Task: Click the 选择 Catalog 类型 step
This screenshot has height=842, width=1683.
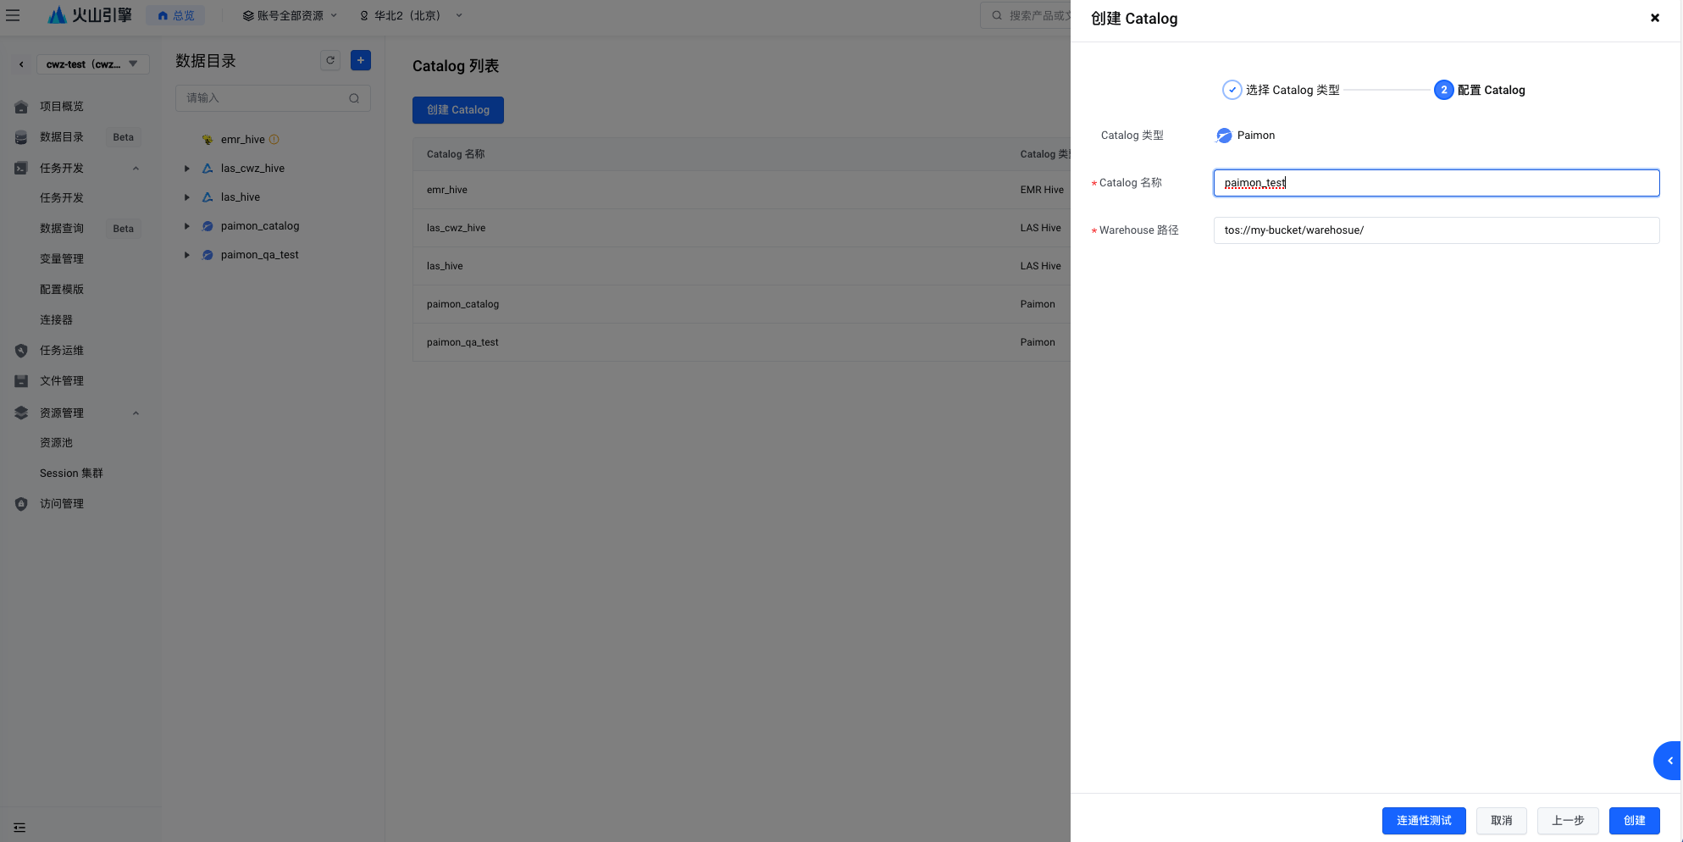Action: [1282, 90]
